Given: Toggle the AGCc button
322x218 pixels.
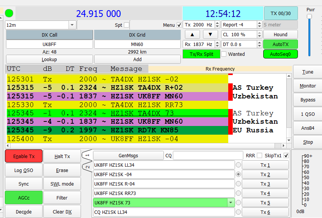Looking at the screenshot, I should 24,198.
